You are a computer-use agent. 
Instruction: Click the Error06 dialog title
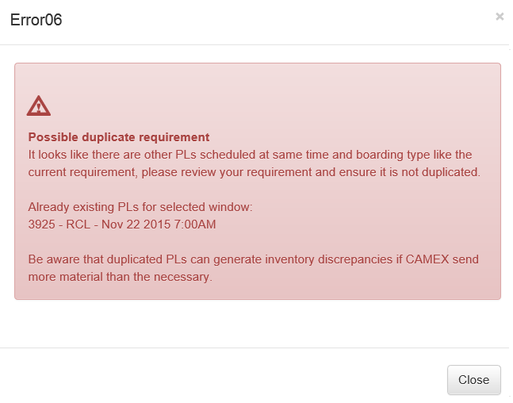(x=36, y=20)
